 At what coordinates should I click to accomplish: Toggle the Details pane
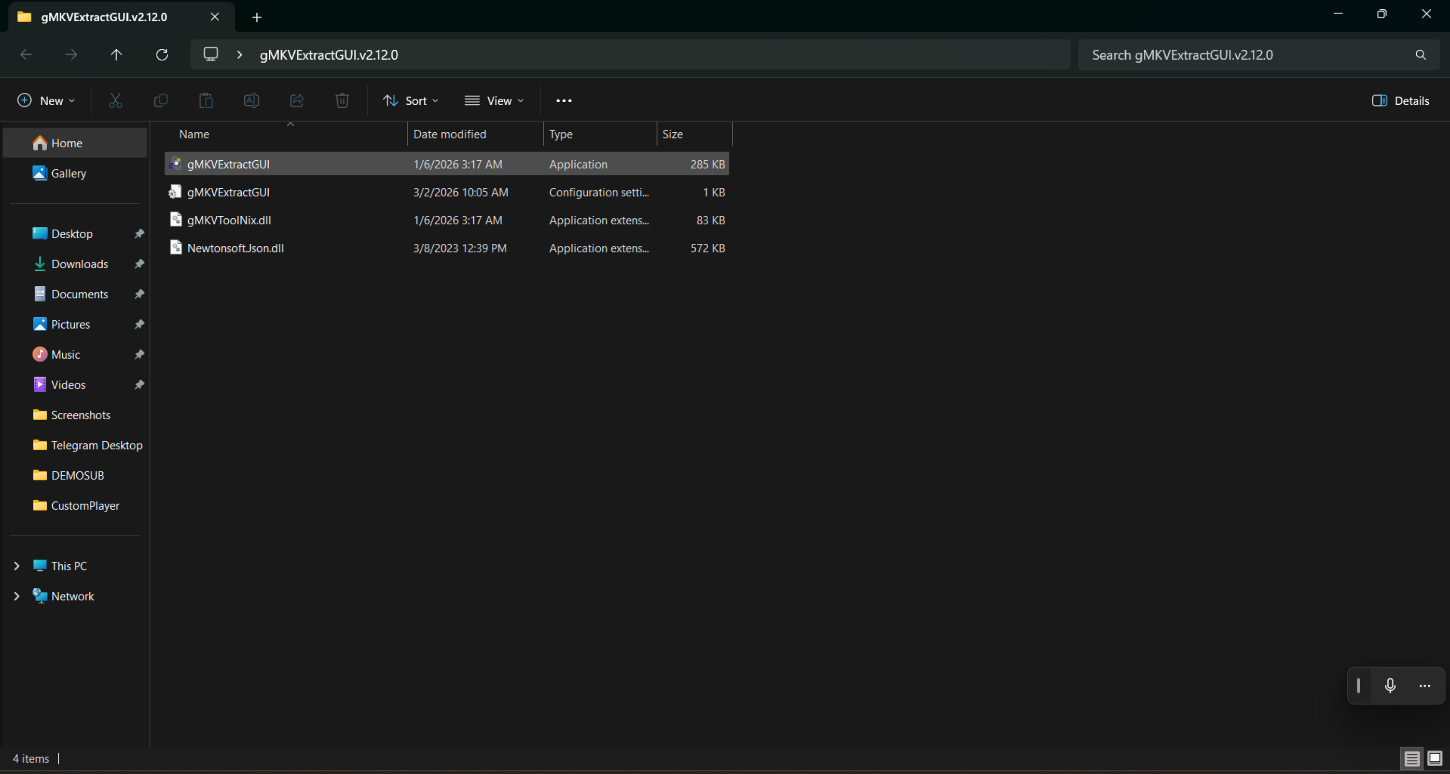pos(1400,101)
